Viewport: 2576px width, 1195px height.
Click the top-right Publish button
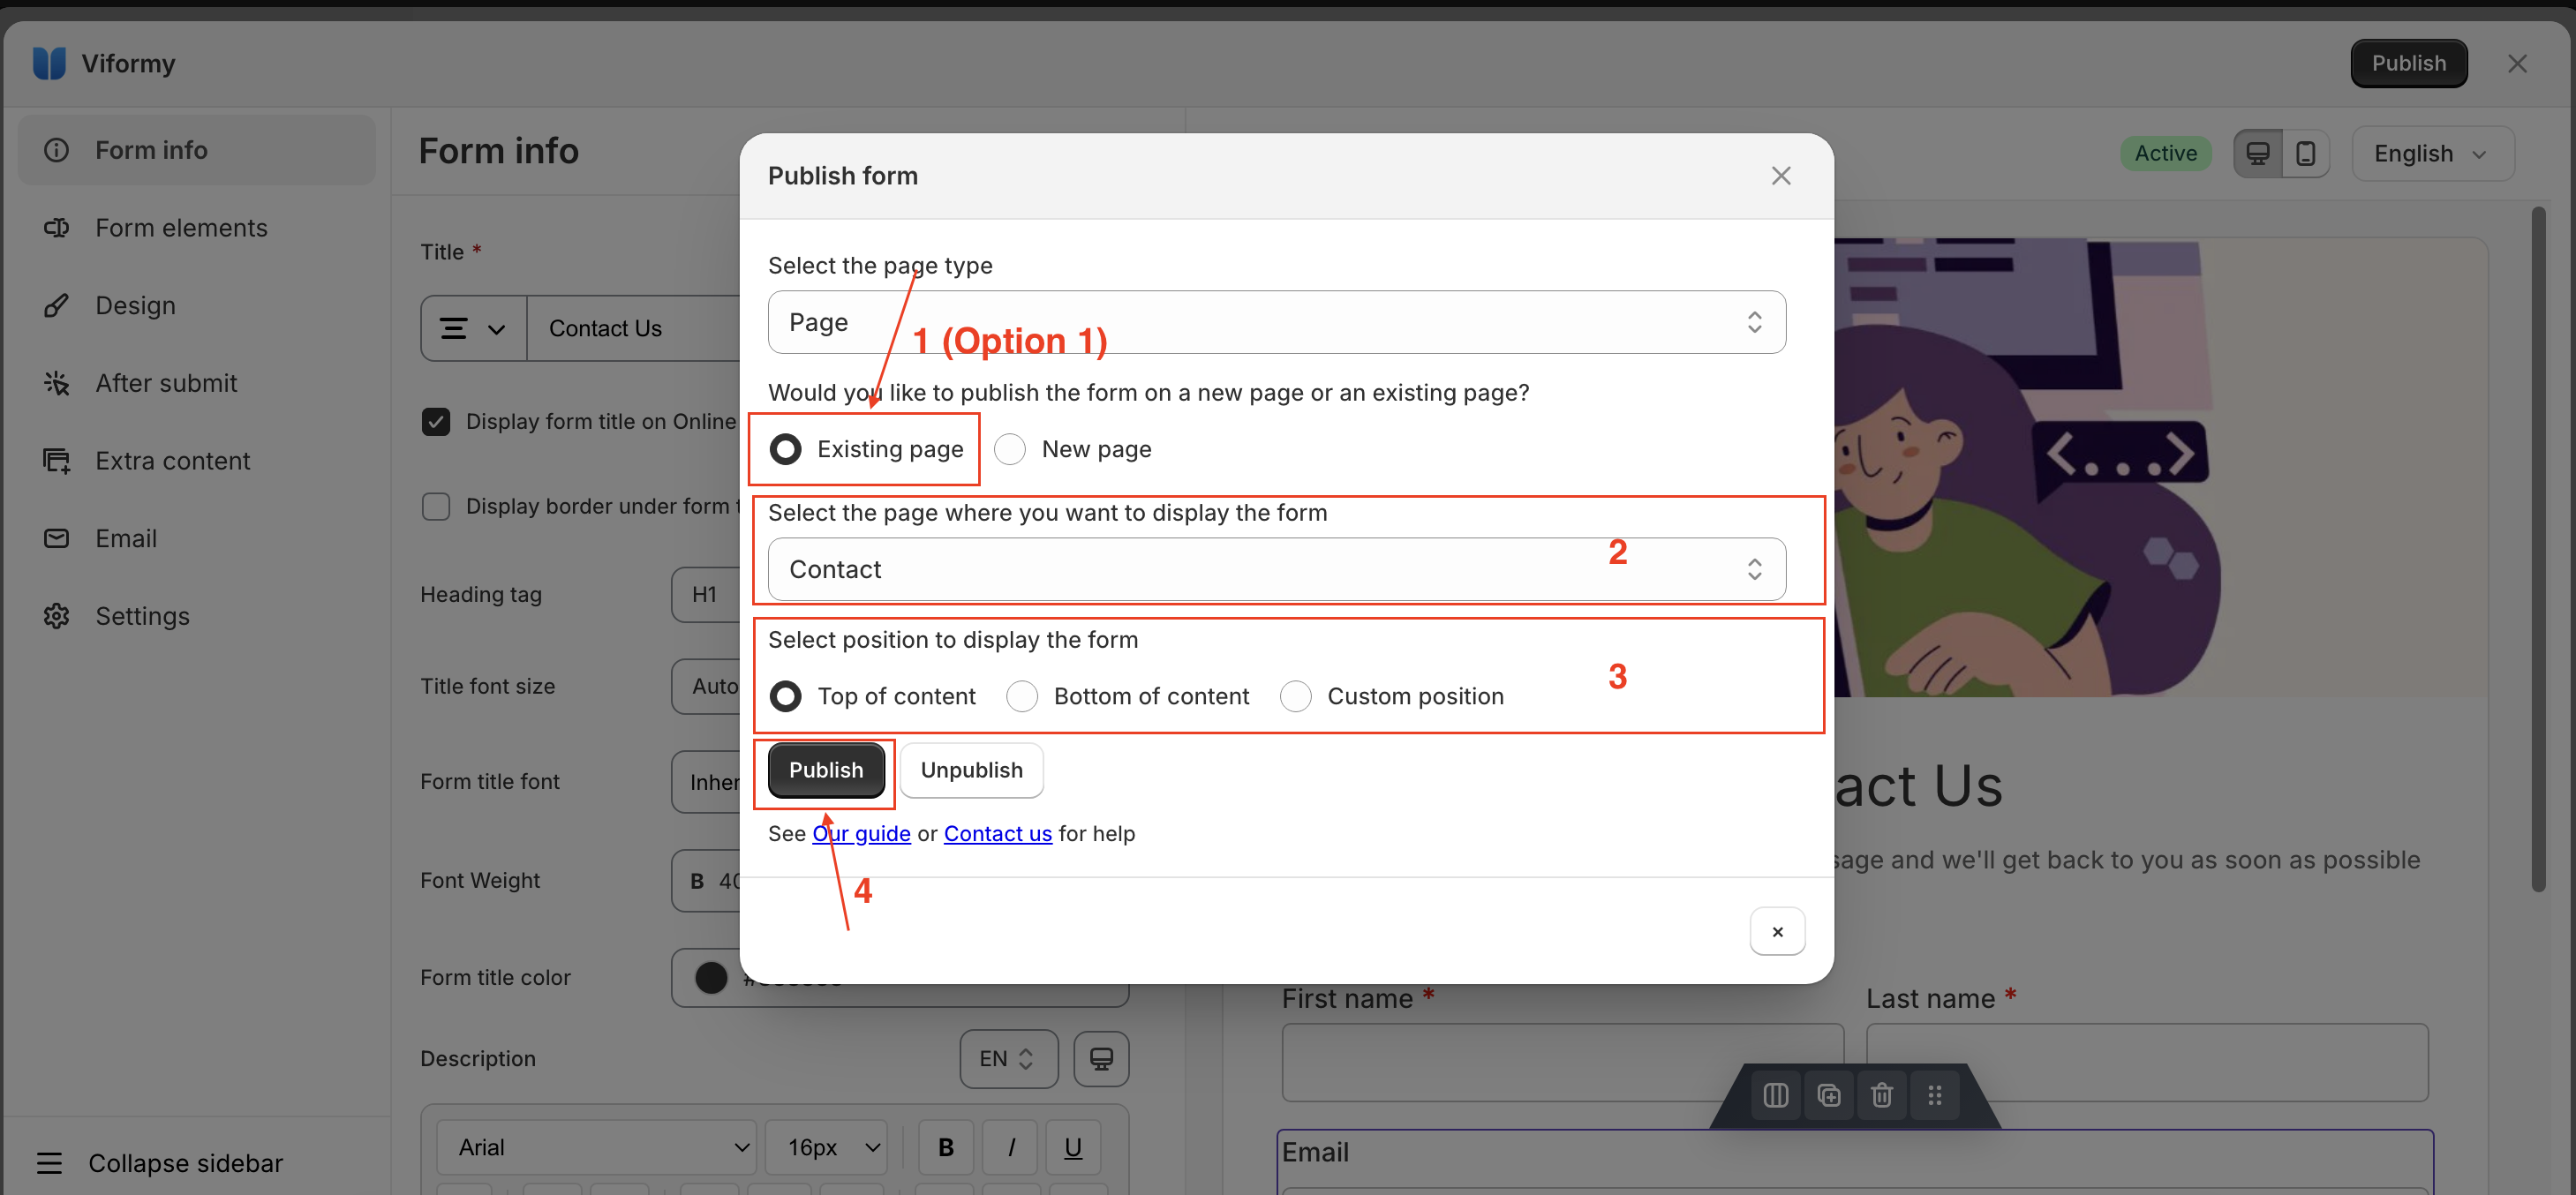(x=2408, y=63)
